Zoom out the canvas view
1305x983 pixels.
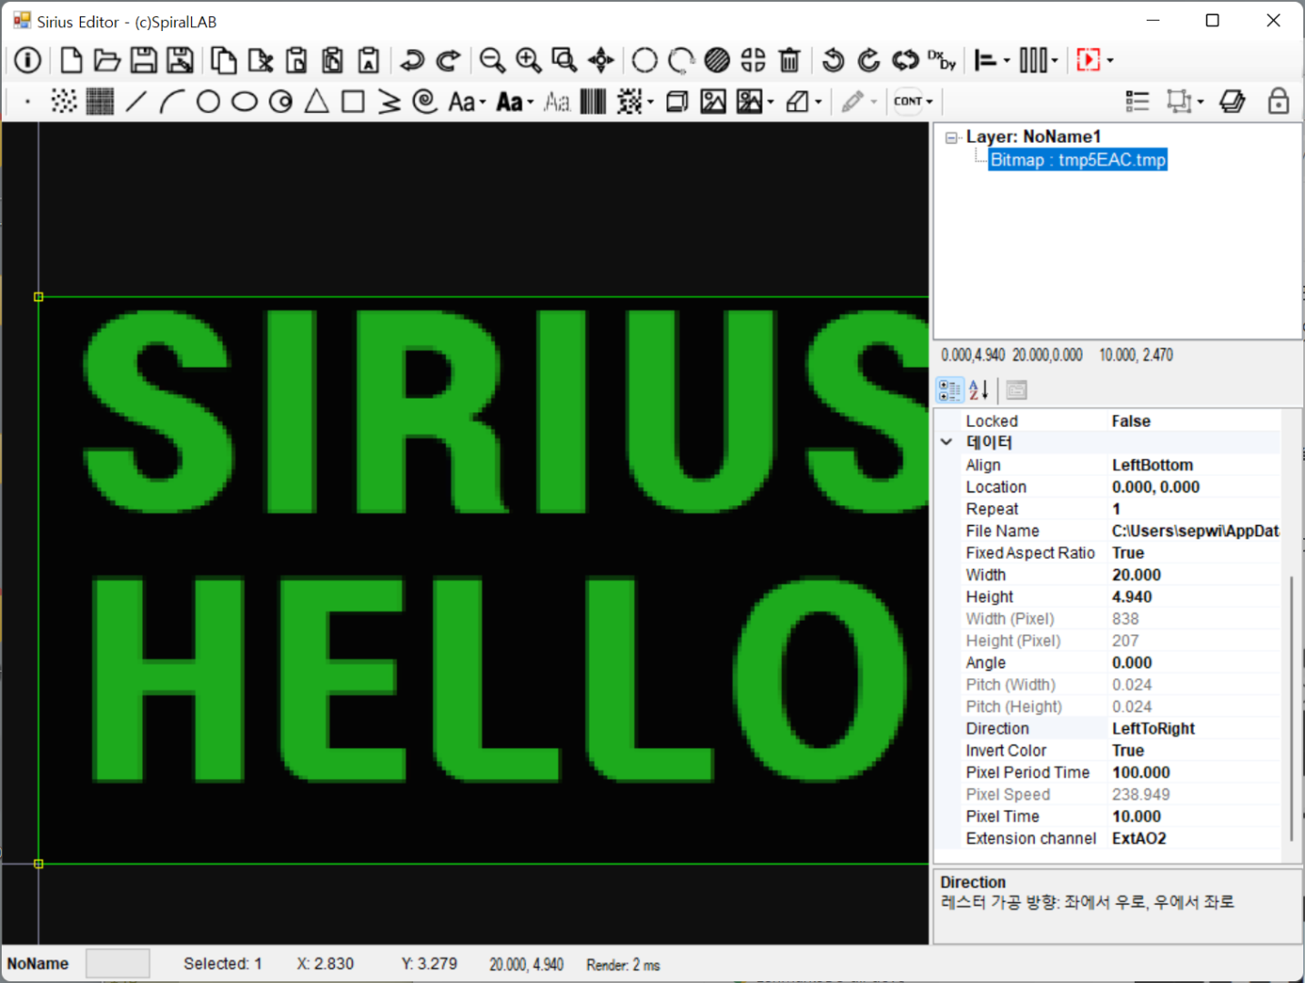tap(492, 60)
